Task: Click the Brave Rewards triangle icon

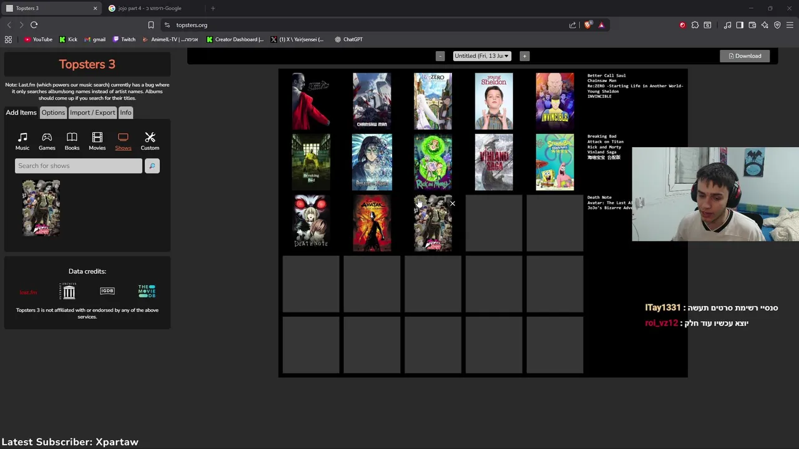Action: (601, 25)
